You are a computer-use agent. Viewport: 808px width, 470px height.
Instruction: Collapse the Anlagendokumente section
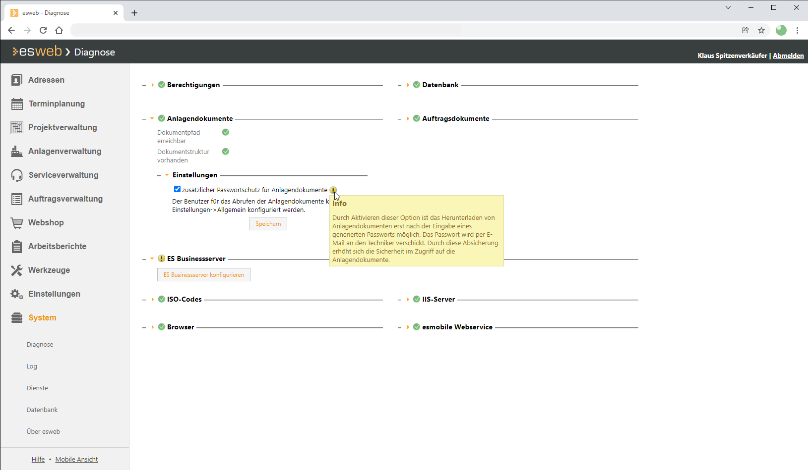pos(152,119)
